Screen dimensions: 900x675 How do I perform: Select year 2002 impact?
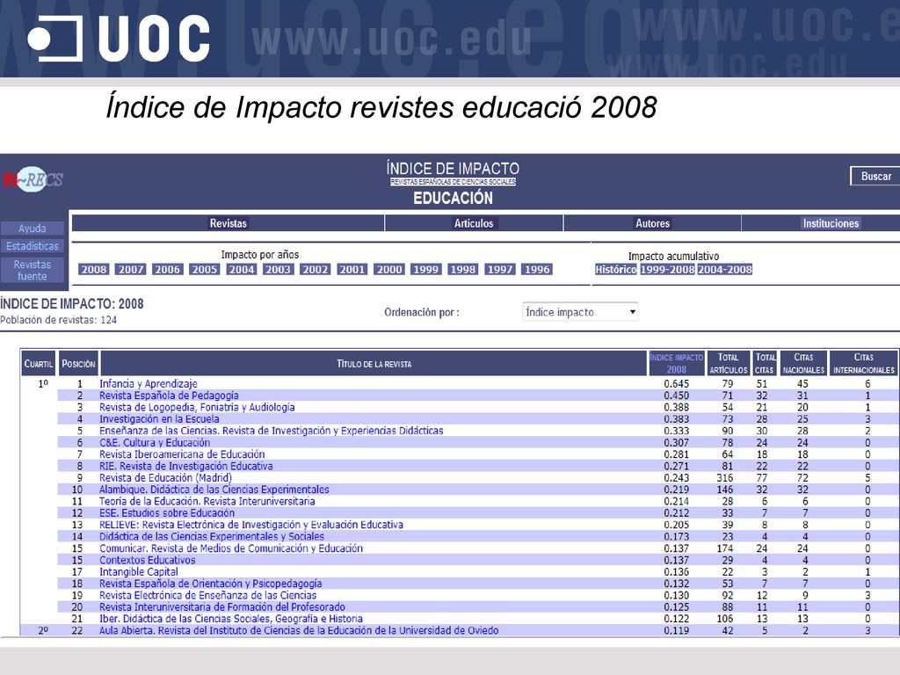316,269
